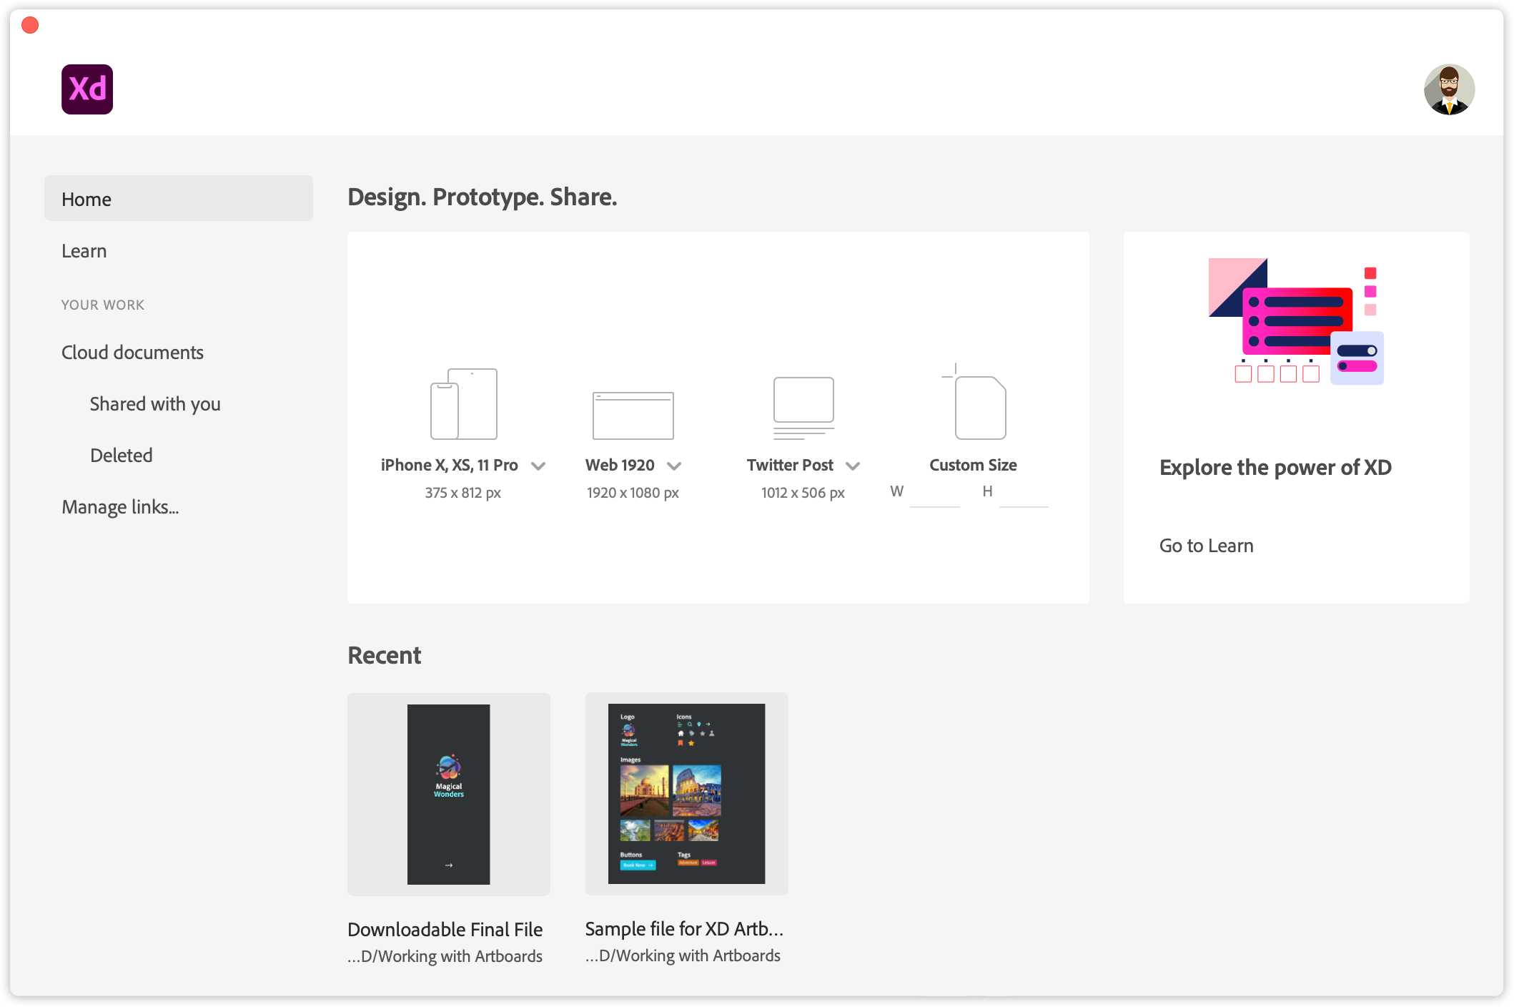
Task: Click the Adobe XD app logo
Action: click(86, 89)
